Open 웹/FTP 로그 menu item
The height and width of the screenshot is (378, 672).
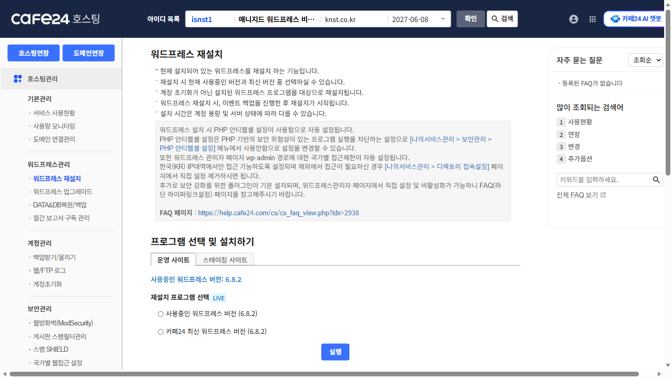pos(49,270)
